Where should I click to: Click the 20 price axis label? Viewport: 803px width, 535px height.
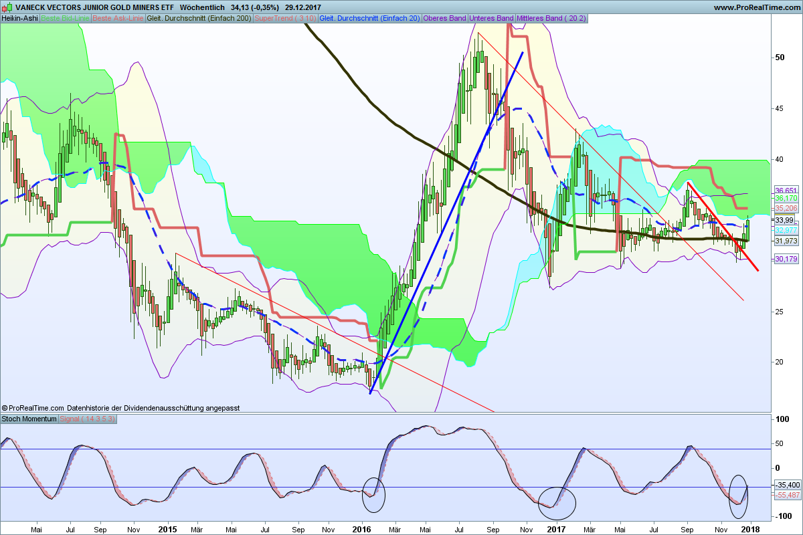pyautogui.click(x=779, y=362)
